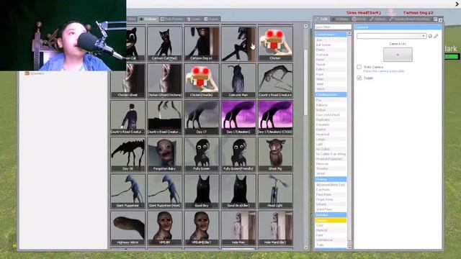Spawn the Giant Puppeteer(Host) icon
Viewport: 461px width, 259px height.
tap(165, 191)
